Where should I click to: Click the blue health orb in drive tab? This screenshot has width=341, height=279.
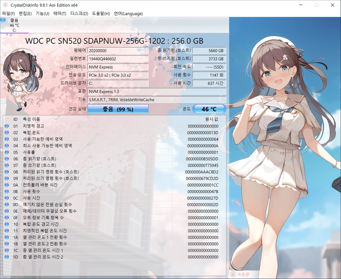(3, 20)
